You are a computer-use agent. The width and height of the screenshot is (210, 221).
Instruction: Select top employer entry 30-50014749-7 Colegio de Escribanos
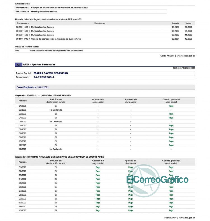pyautogui.click(x=52, y=8)
